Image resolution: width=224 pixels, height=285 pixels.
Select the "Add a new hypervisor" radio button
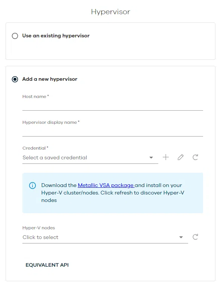[x=15, y=79]
